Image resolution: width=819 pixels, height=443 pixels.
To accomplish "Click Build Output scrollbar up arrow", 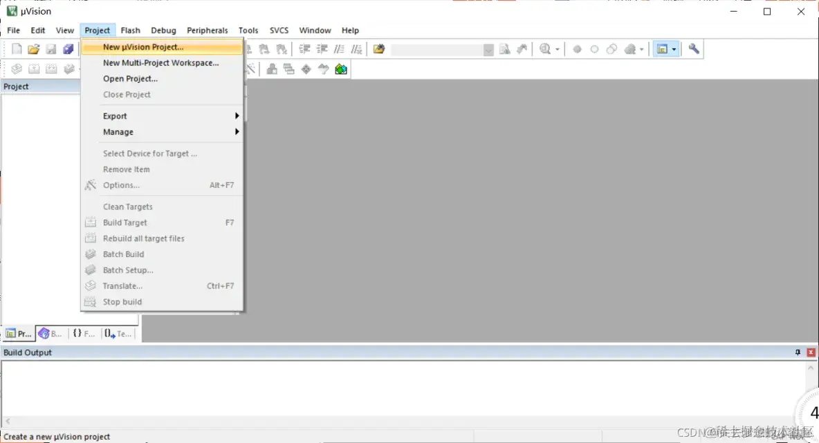I will pos(811,368).
